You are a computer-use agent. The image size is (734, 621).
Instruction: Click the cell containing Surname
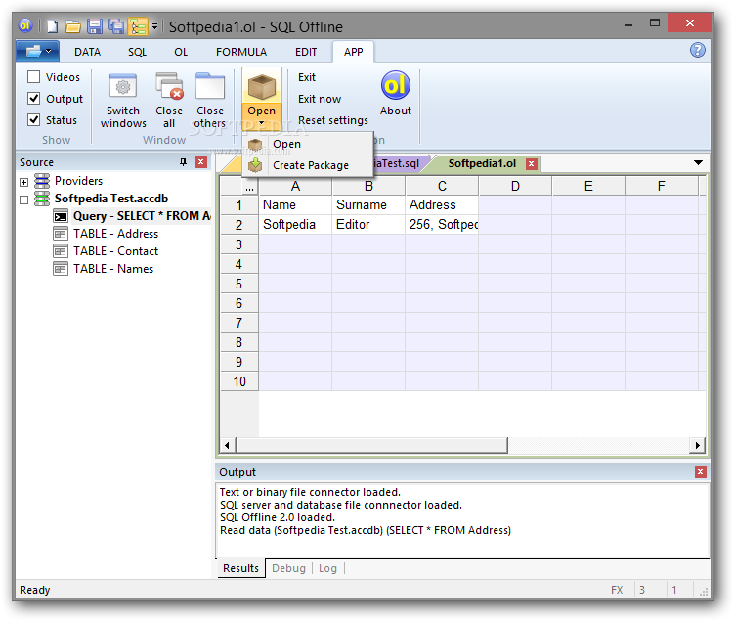[368, 205]
